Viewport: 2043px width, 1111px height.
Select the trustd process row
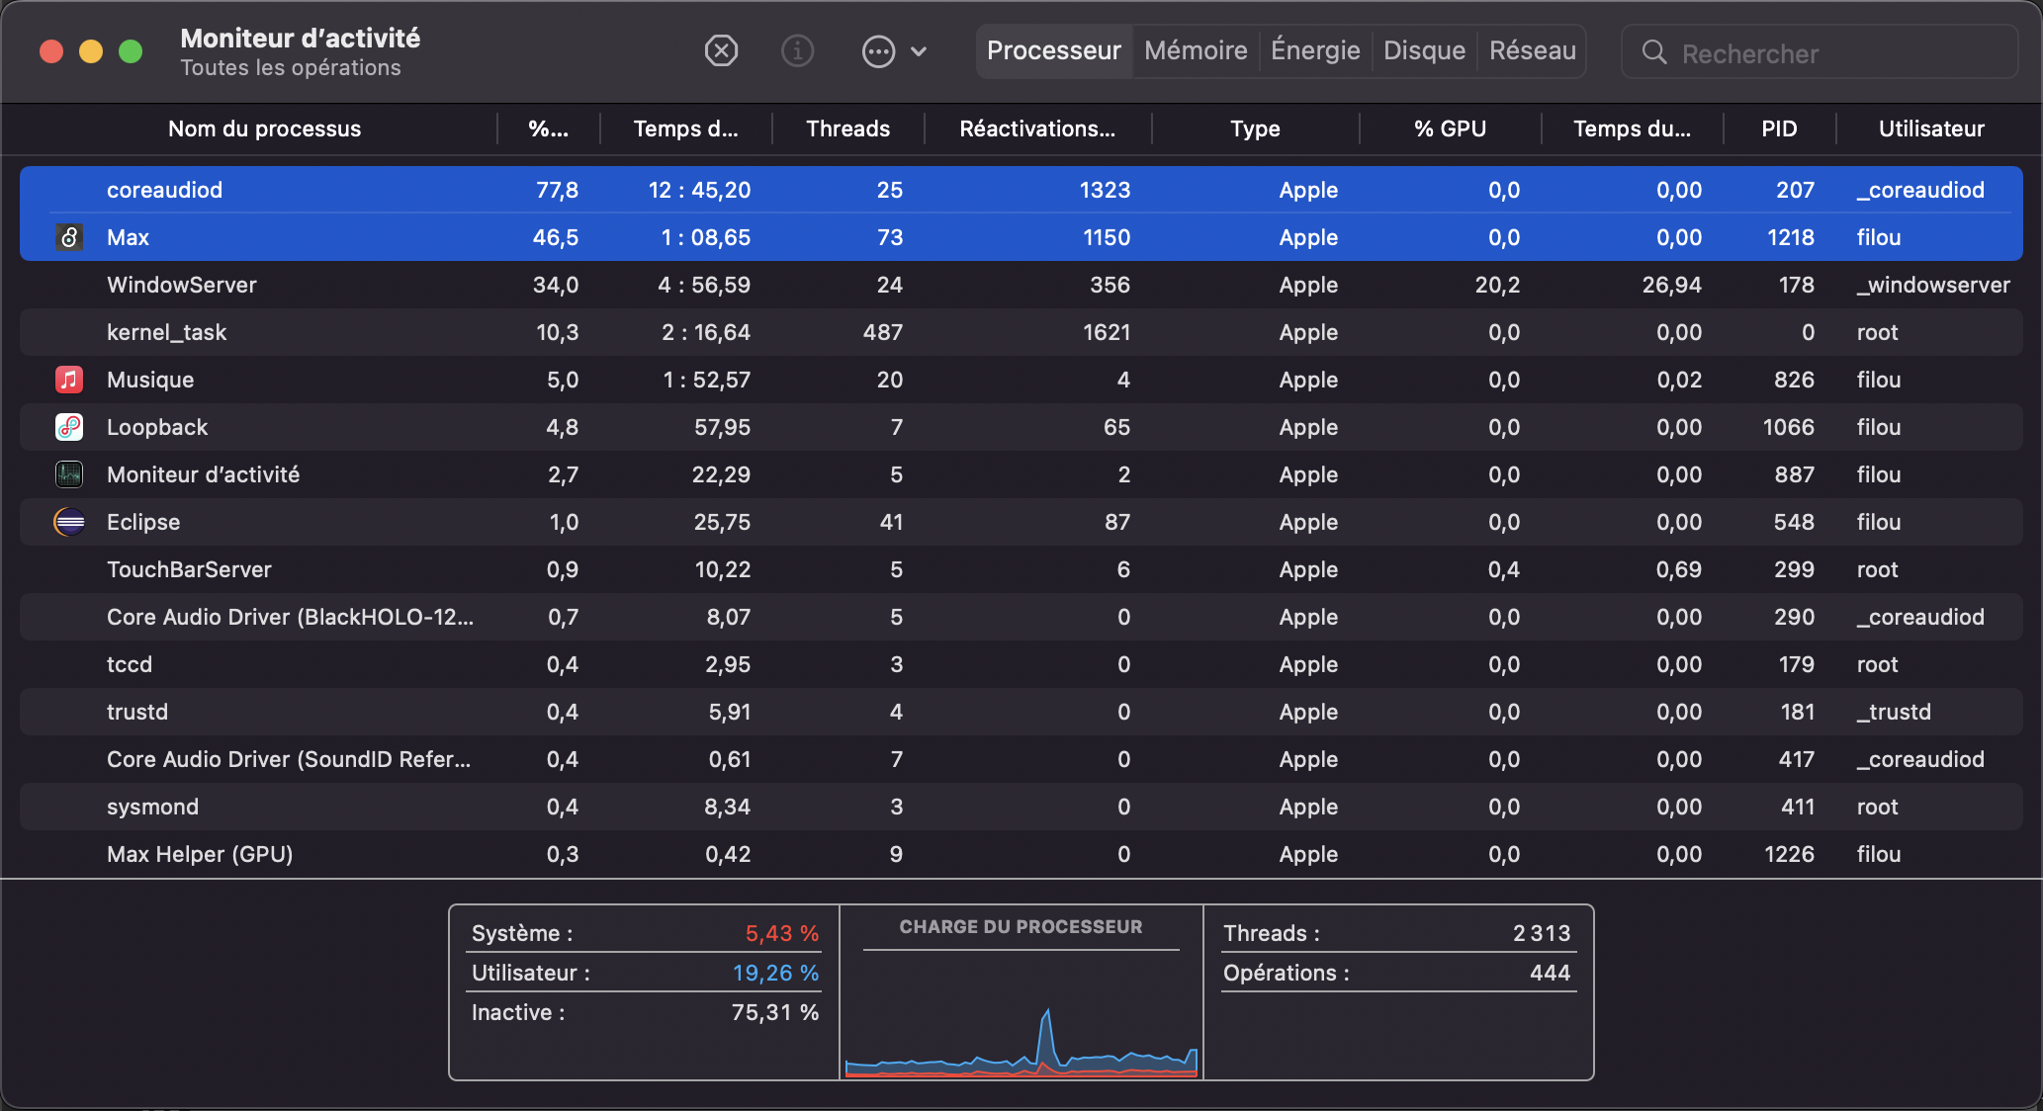pyautogui.click(x=1021, y=712)
